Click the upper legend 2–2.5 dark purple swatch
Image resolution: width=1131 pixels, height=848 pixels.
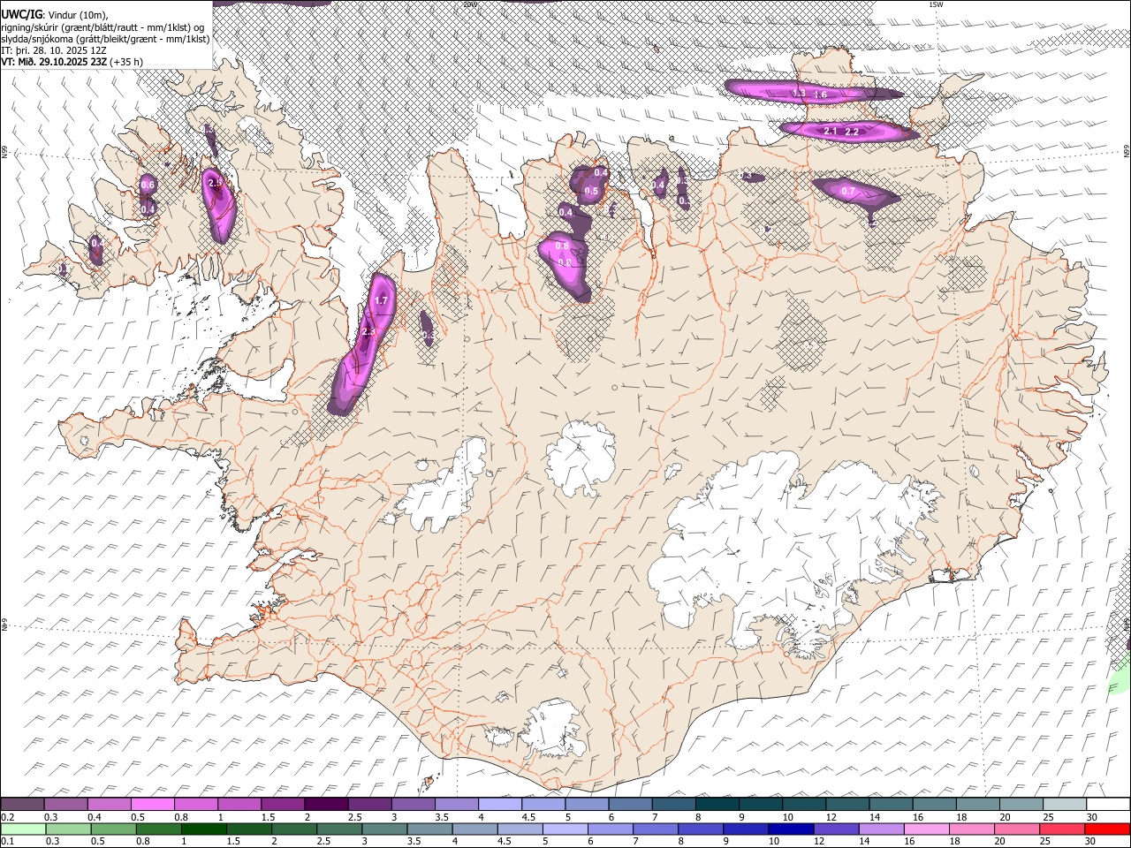click(x=325, y=804)
